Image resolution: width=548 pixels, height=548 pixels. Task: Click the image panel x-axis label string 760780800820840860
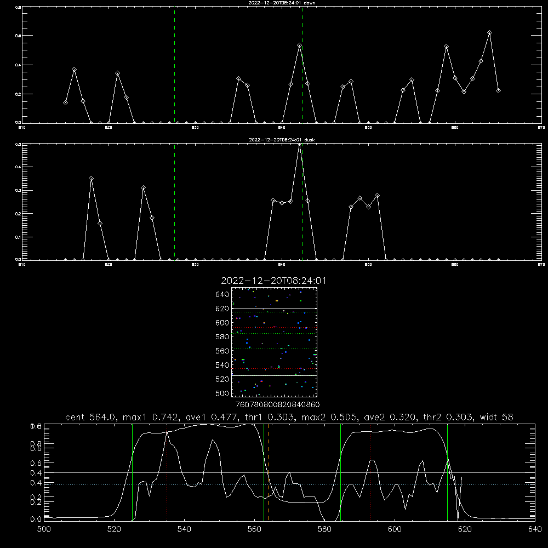277,404
